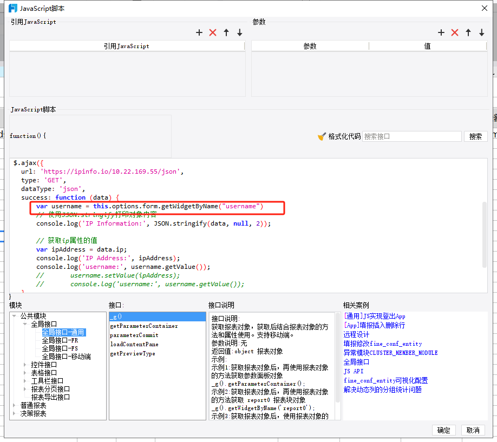The width and height of the screenshot is (497, 442).
Task: Click the 搜索 button
Action: pos(475,136)
